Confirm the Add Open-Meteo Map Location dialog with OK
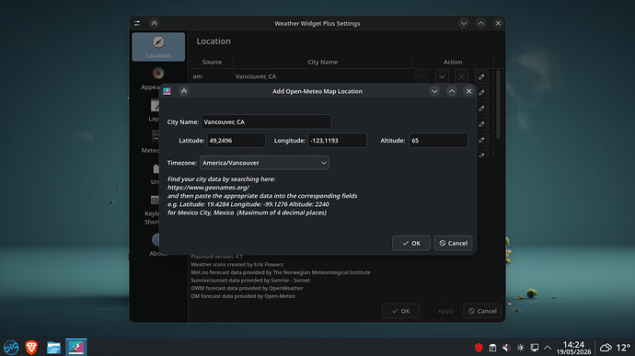Image resolution: width=635 pixels, height=356 pixels. pos(411,243)
